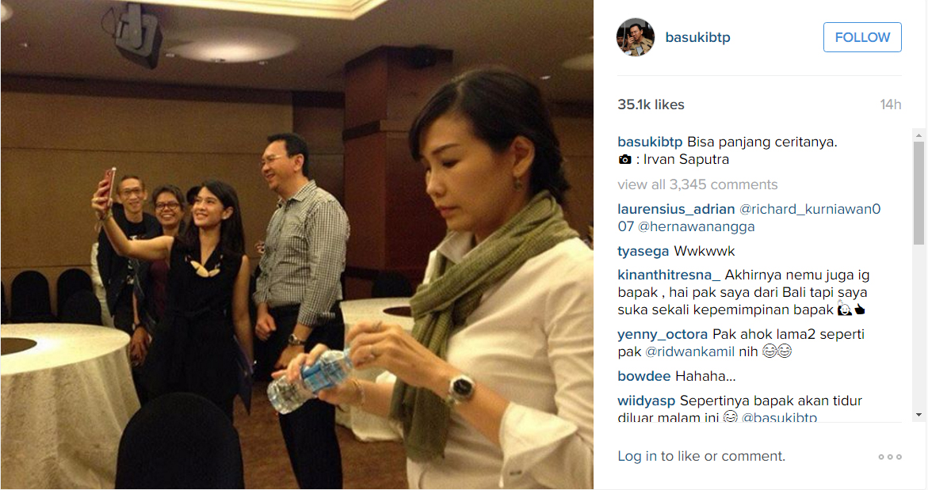The image size is (928, 490).
Task: Expand view all 3,345 comments
Action: click(697, 184)
